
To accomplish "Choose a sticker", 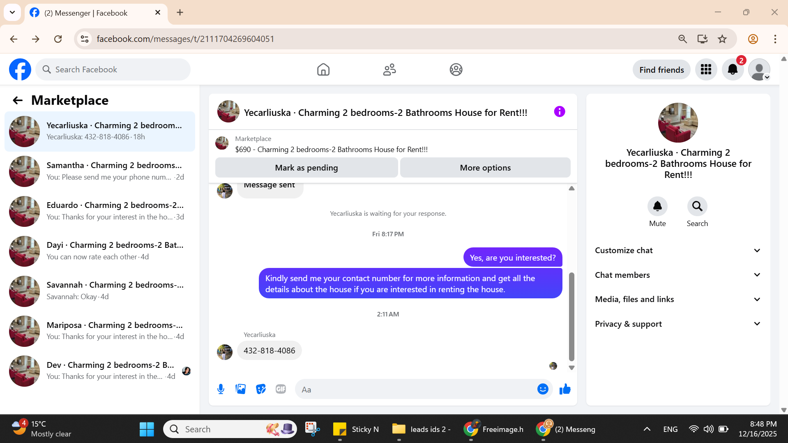I will [x=261, y=389].
